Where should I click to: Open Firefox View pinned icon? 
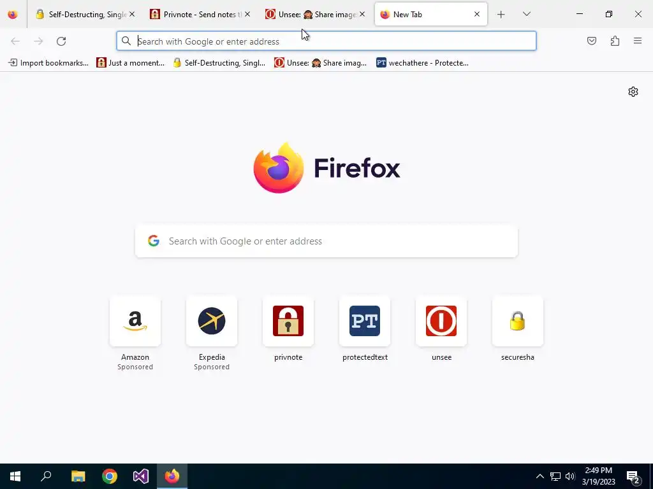[x=13, y=14]
